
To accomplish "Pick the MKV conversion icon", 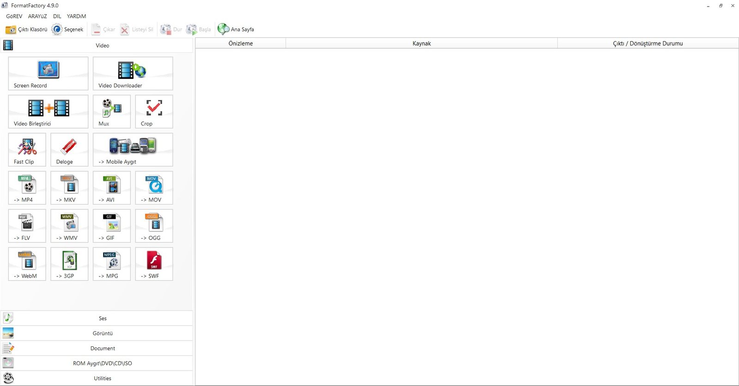I will (x=69, y=188).
